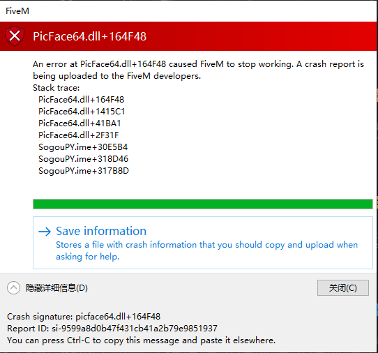This screenshot has width=378, height=353.
Task: Click the Report ID text line
Action: coord(112,328)
